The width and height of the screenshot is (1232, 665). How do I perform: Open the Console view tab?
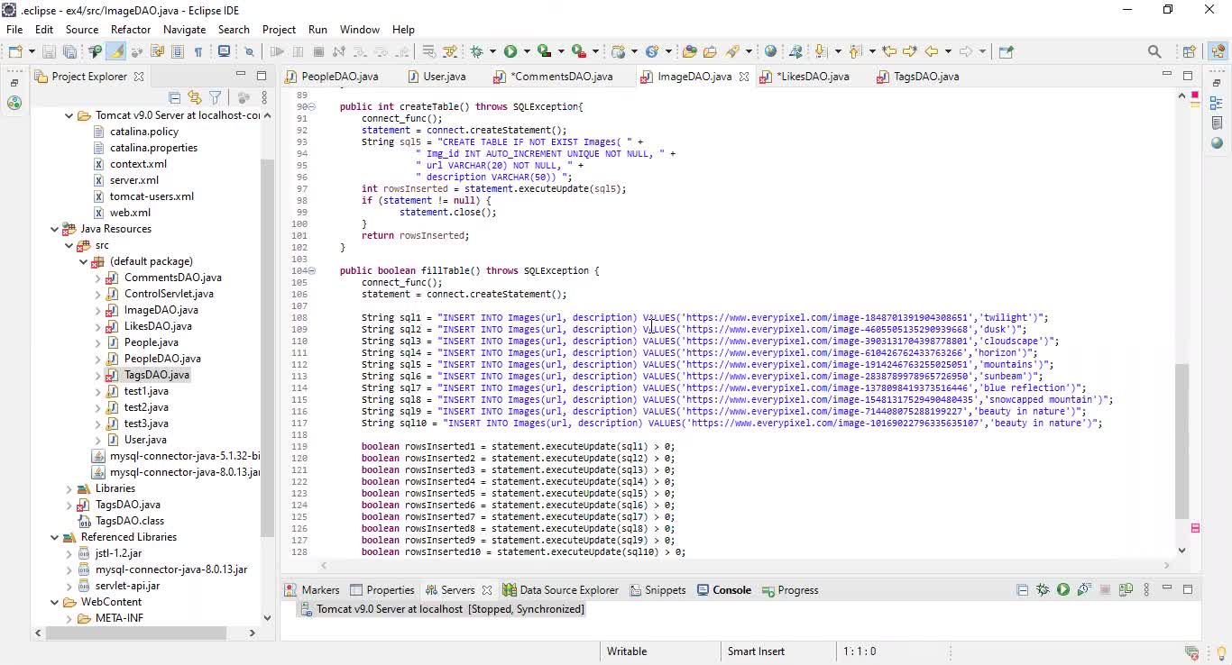click(723, 590)
